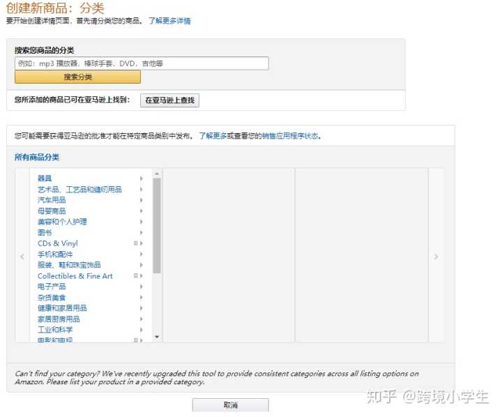Image resolution: width=502 pixels, height=417 pixels.
Task: Click the 在亚马逊上查找 button
Action: 169,100
